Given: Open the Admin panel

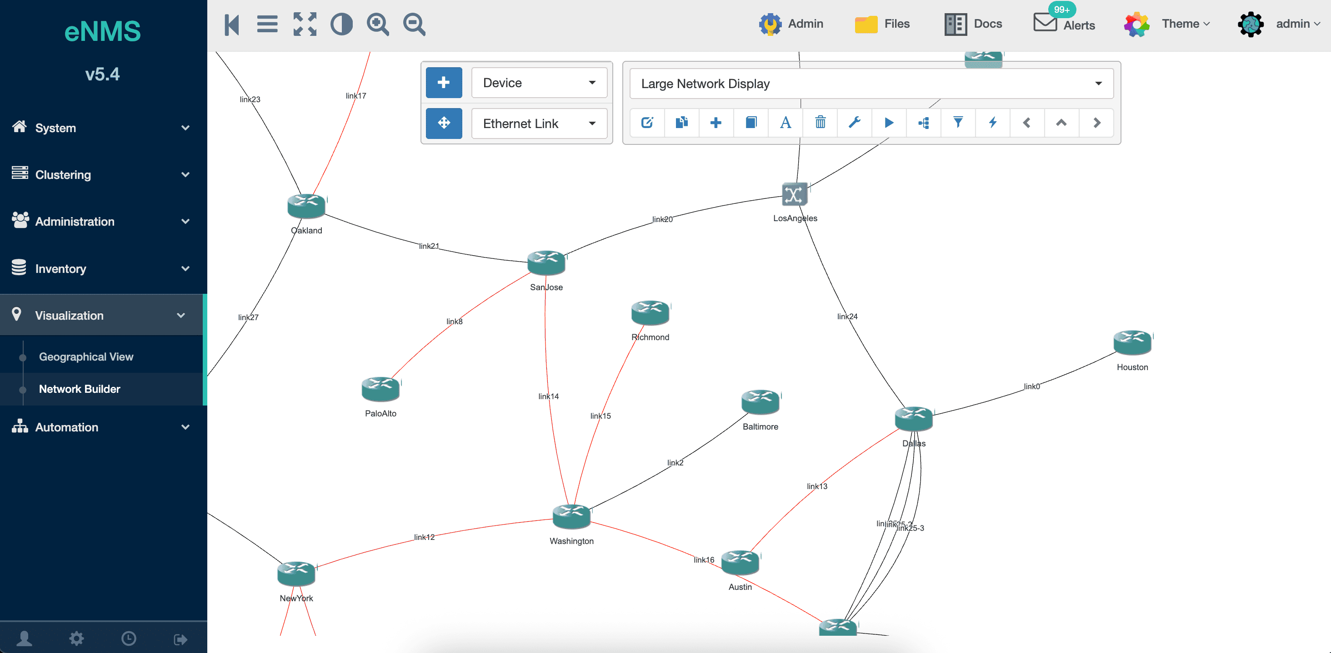Looking at the screenshot, I should [x=790, y=24].
